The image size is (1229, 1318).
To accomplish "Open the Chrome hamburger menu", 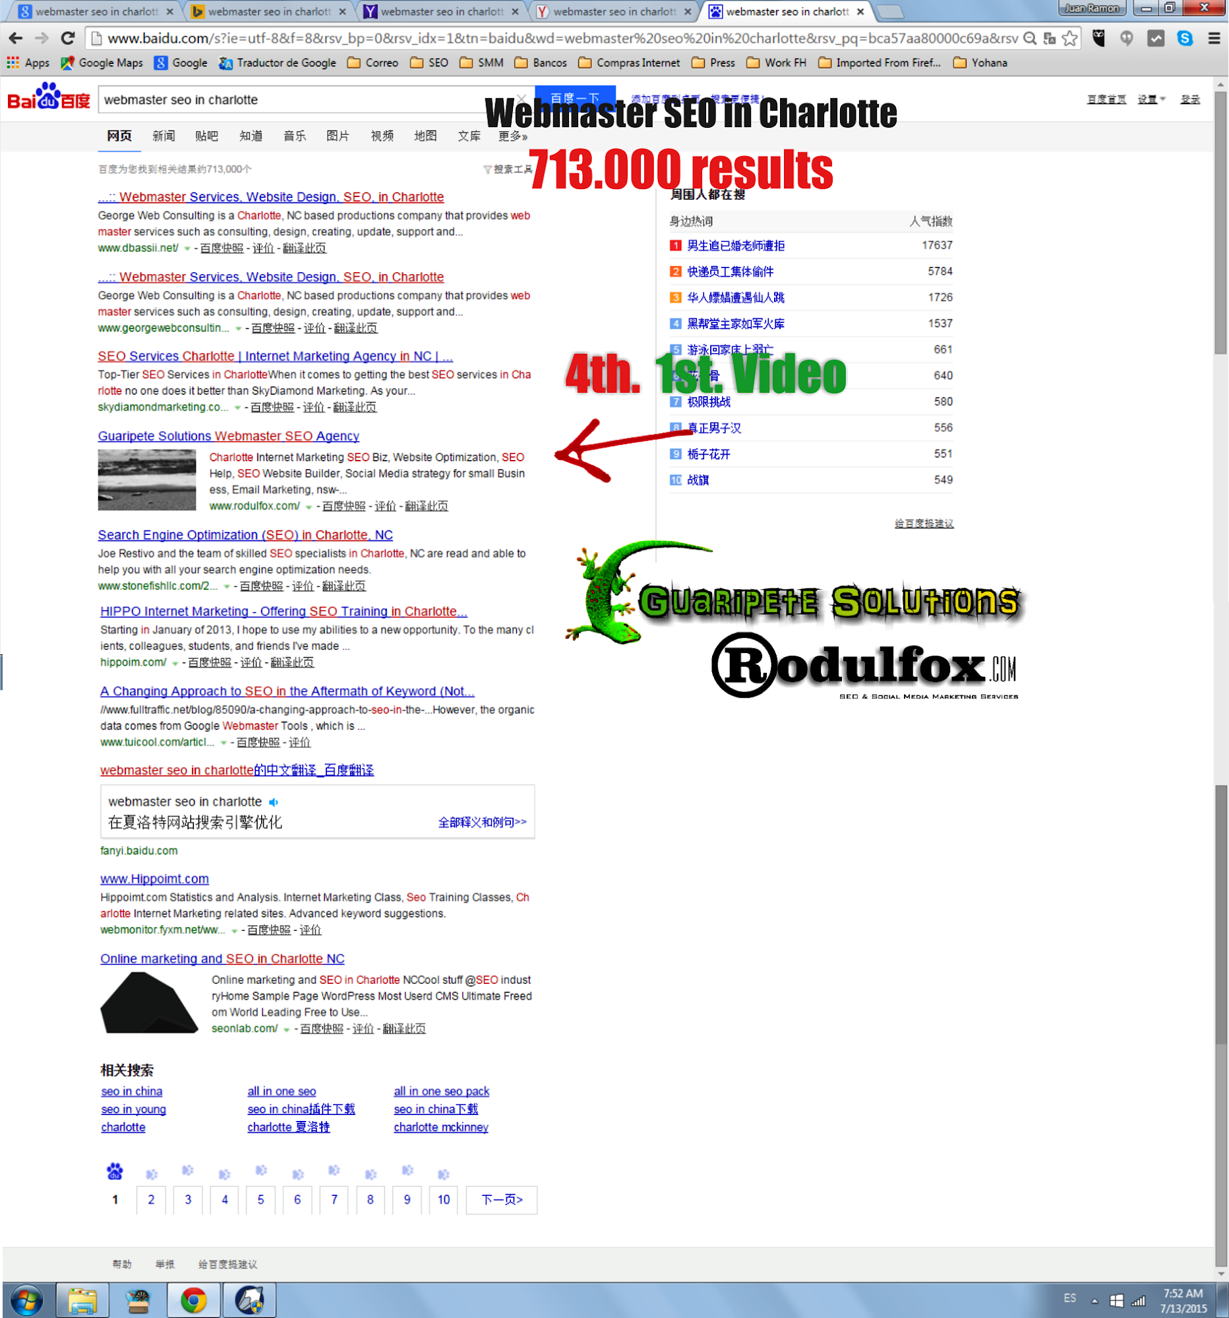I will [1214, 38].
